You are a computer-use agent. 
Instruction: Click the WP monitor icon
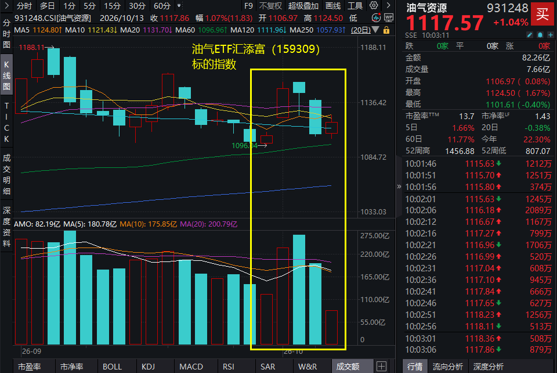click(389, 18)
